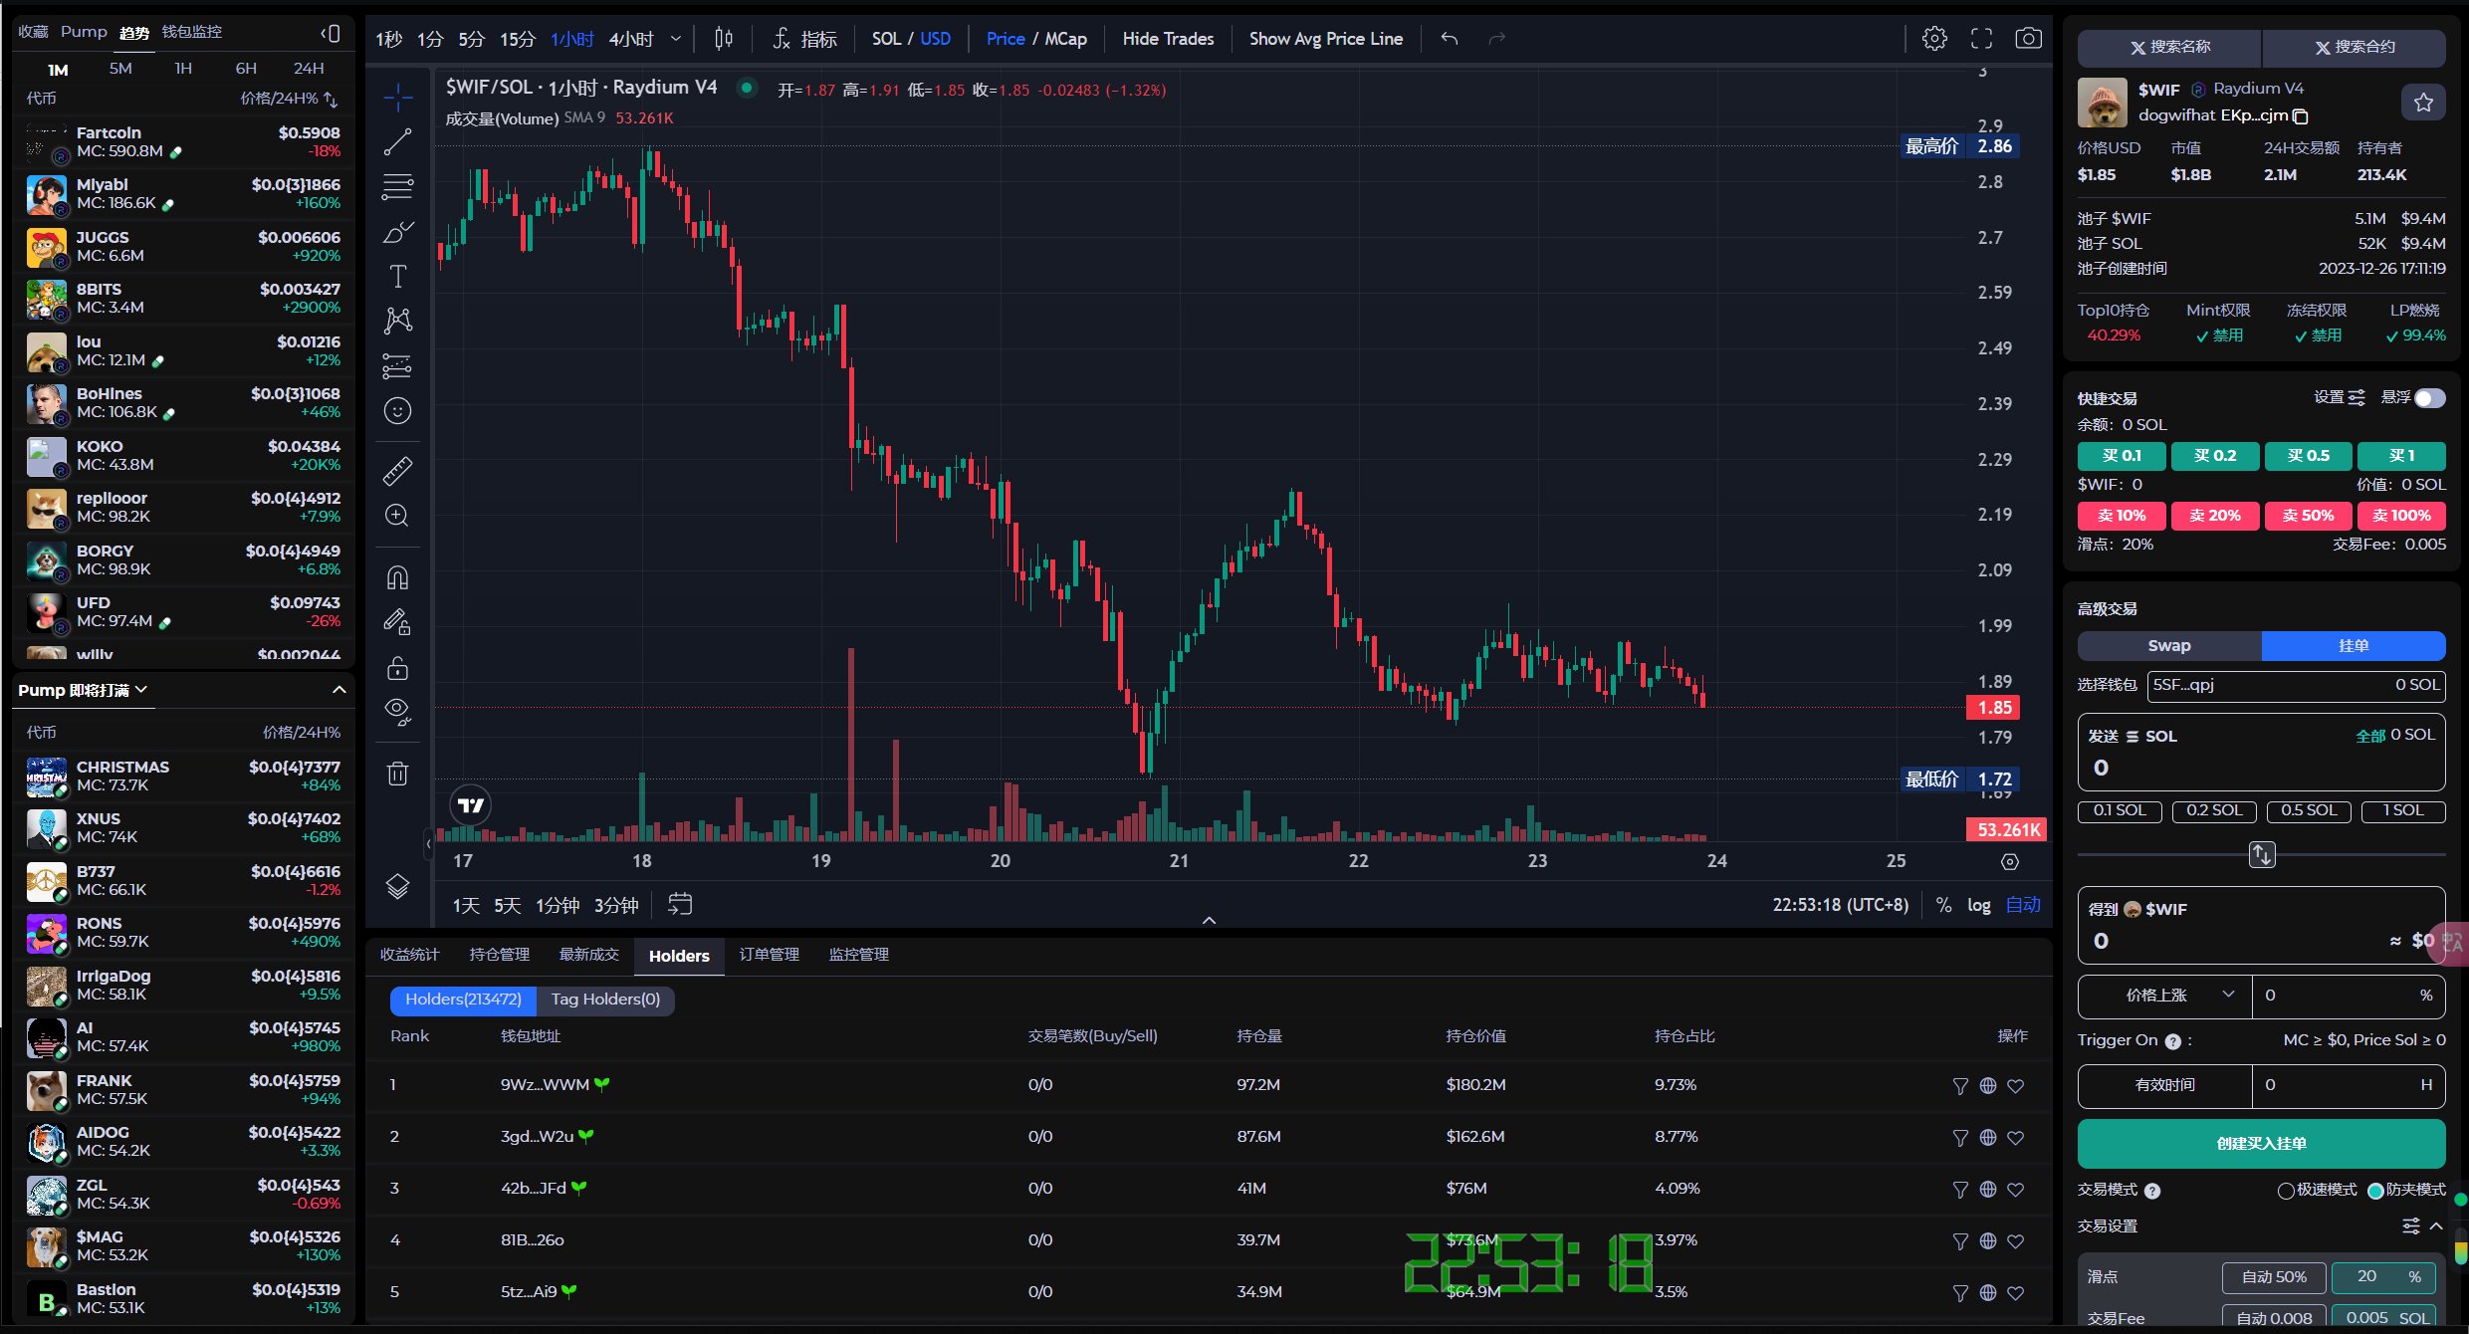The height and width of the screenshot is (1334, 2469).
Task: Open the chart patterns tool
Action: point(397,321)
